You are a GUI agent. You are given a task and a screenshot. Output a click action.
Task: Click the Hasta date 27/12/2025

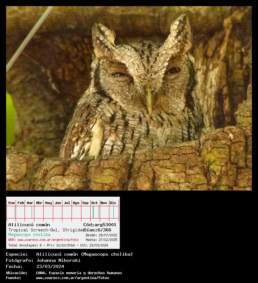point(101,240)
